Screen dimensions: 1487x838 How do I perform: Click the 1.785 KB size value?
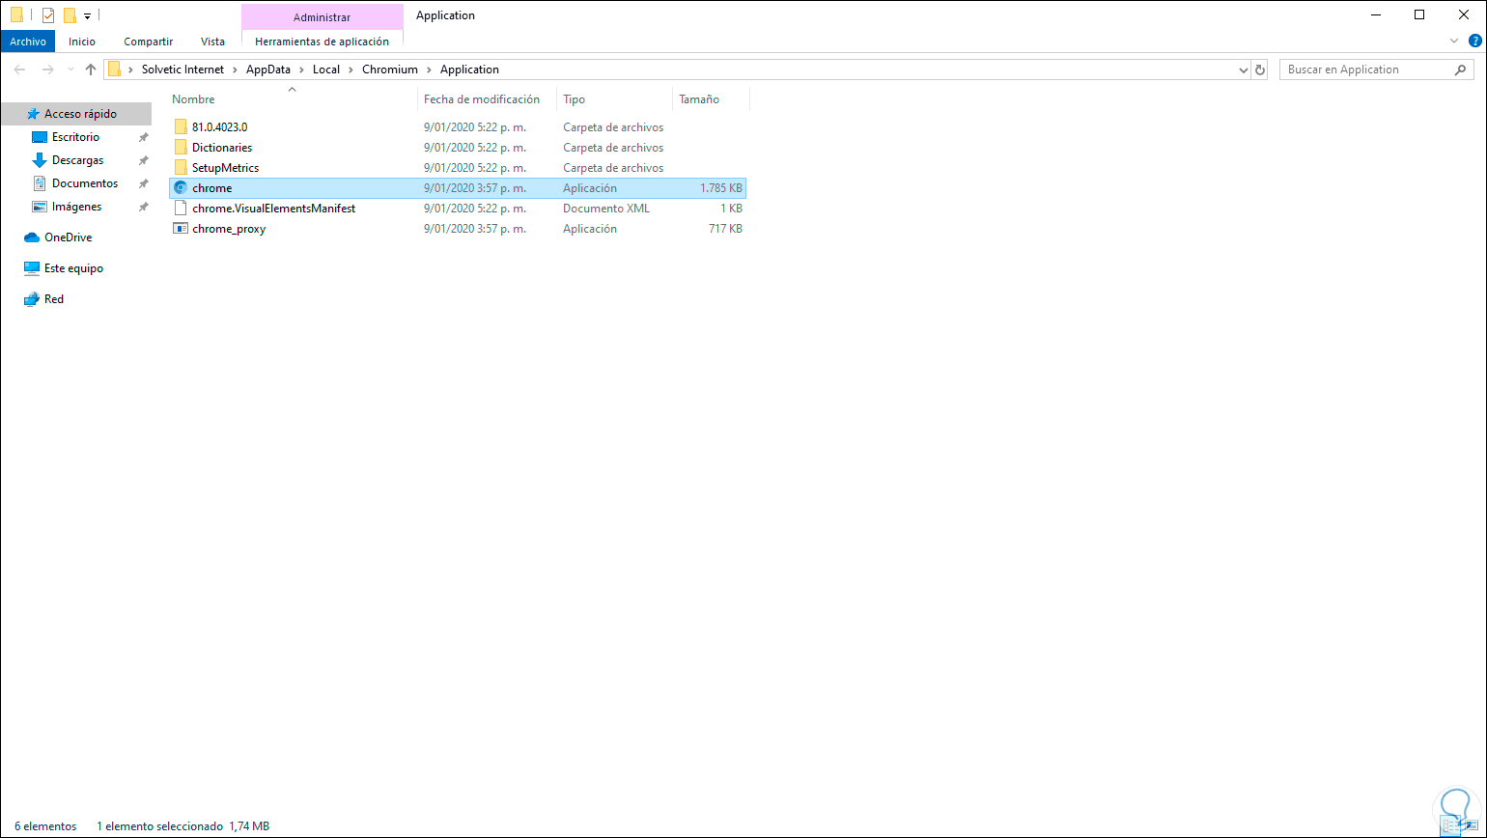point(721,188)
